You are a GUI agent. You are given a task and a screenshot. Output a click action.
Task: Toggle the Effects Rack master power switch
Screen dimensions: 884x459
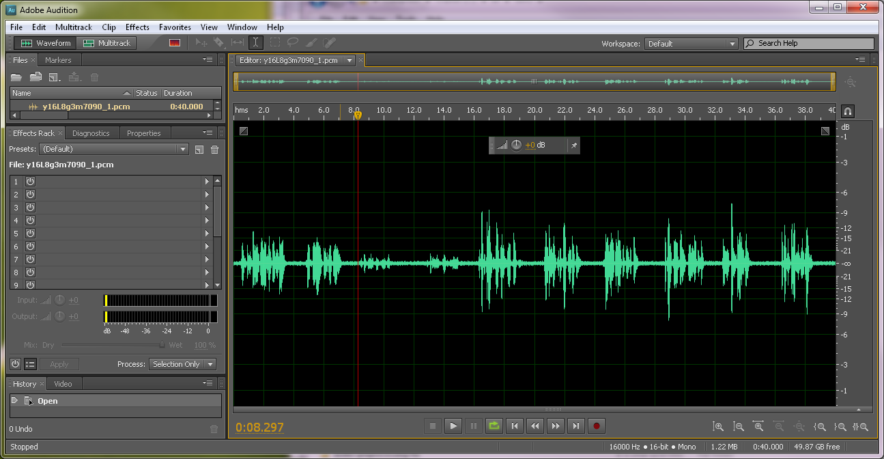point(14,364)
